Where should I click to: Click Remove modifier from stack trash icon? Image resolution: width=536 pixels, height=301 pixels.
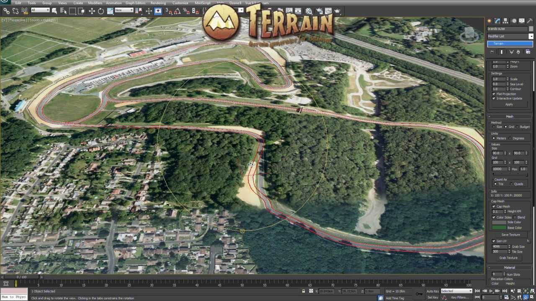click(x=518, y=52)
